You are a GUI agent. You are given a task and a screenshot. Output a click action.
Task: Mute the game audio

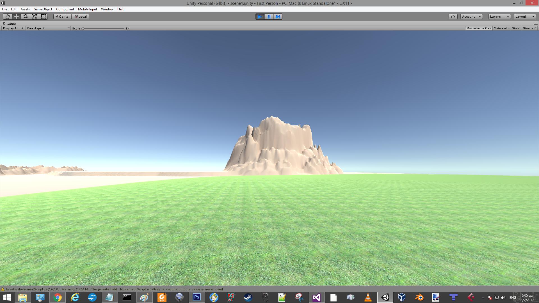[501, 28]
